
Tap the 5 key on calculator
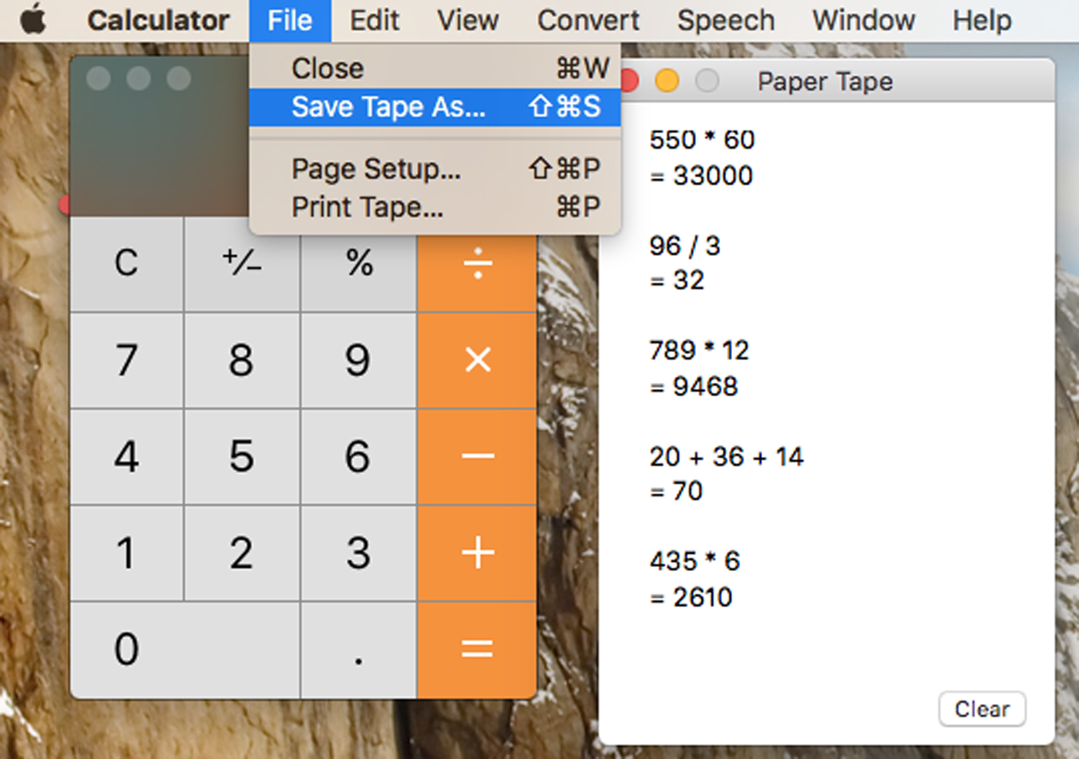[x=242, y=456]
